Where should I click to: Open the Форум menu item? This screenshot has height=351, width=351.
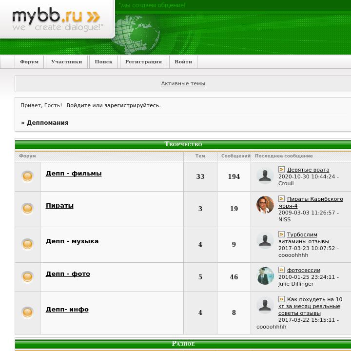pyautogui.click(x=29, y=62)
